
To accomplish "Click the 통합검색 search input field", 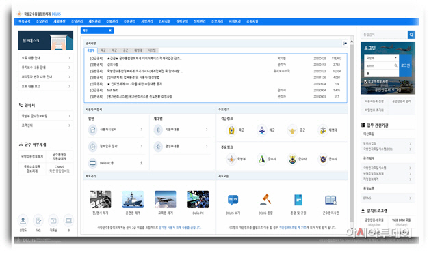I will coord(384,35).
